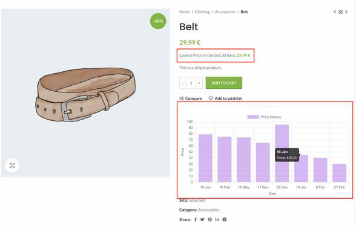Open the Clothing breadcrumb link

coord(202,12)
